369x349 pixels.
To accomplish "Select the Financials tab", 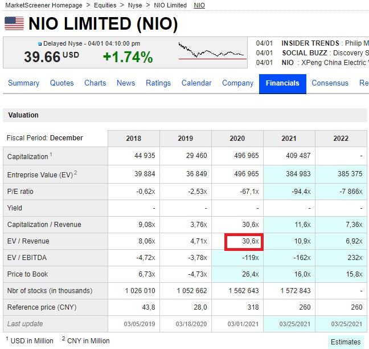I will (x=282, y=83).
